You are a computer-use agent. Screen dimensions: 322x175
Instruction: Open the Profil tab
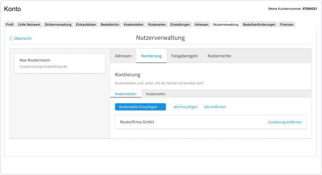click(x=10, y=25)
